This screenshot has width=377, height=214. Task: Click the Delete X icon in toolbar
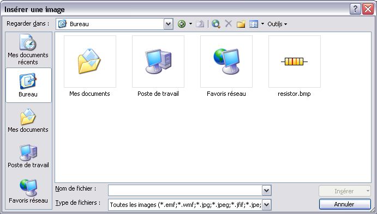click(x=228, y=24)
